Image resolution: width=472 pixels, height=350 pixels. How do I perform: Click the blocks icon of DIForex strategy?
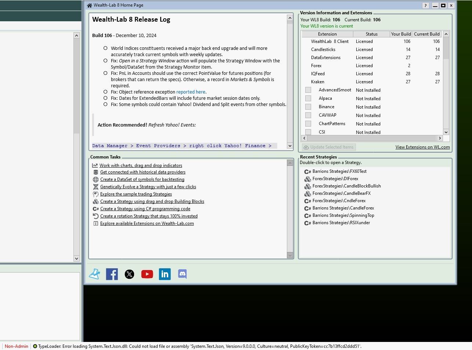tap(308, 179)
